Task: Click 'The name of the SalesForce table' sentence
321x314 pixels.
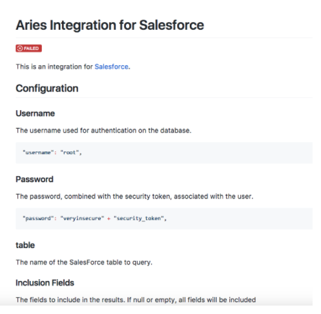Action: tap(84, 262)
